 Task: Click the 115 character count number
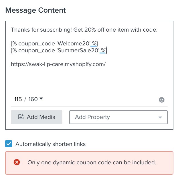pos(18,99)
